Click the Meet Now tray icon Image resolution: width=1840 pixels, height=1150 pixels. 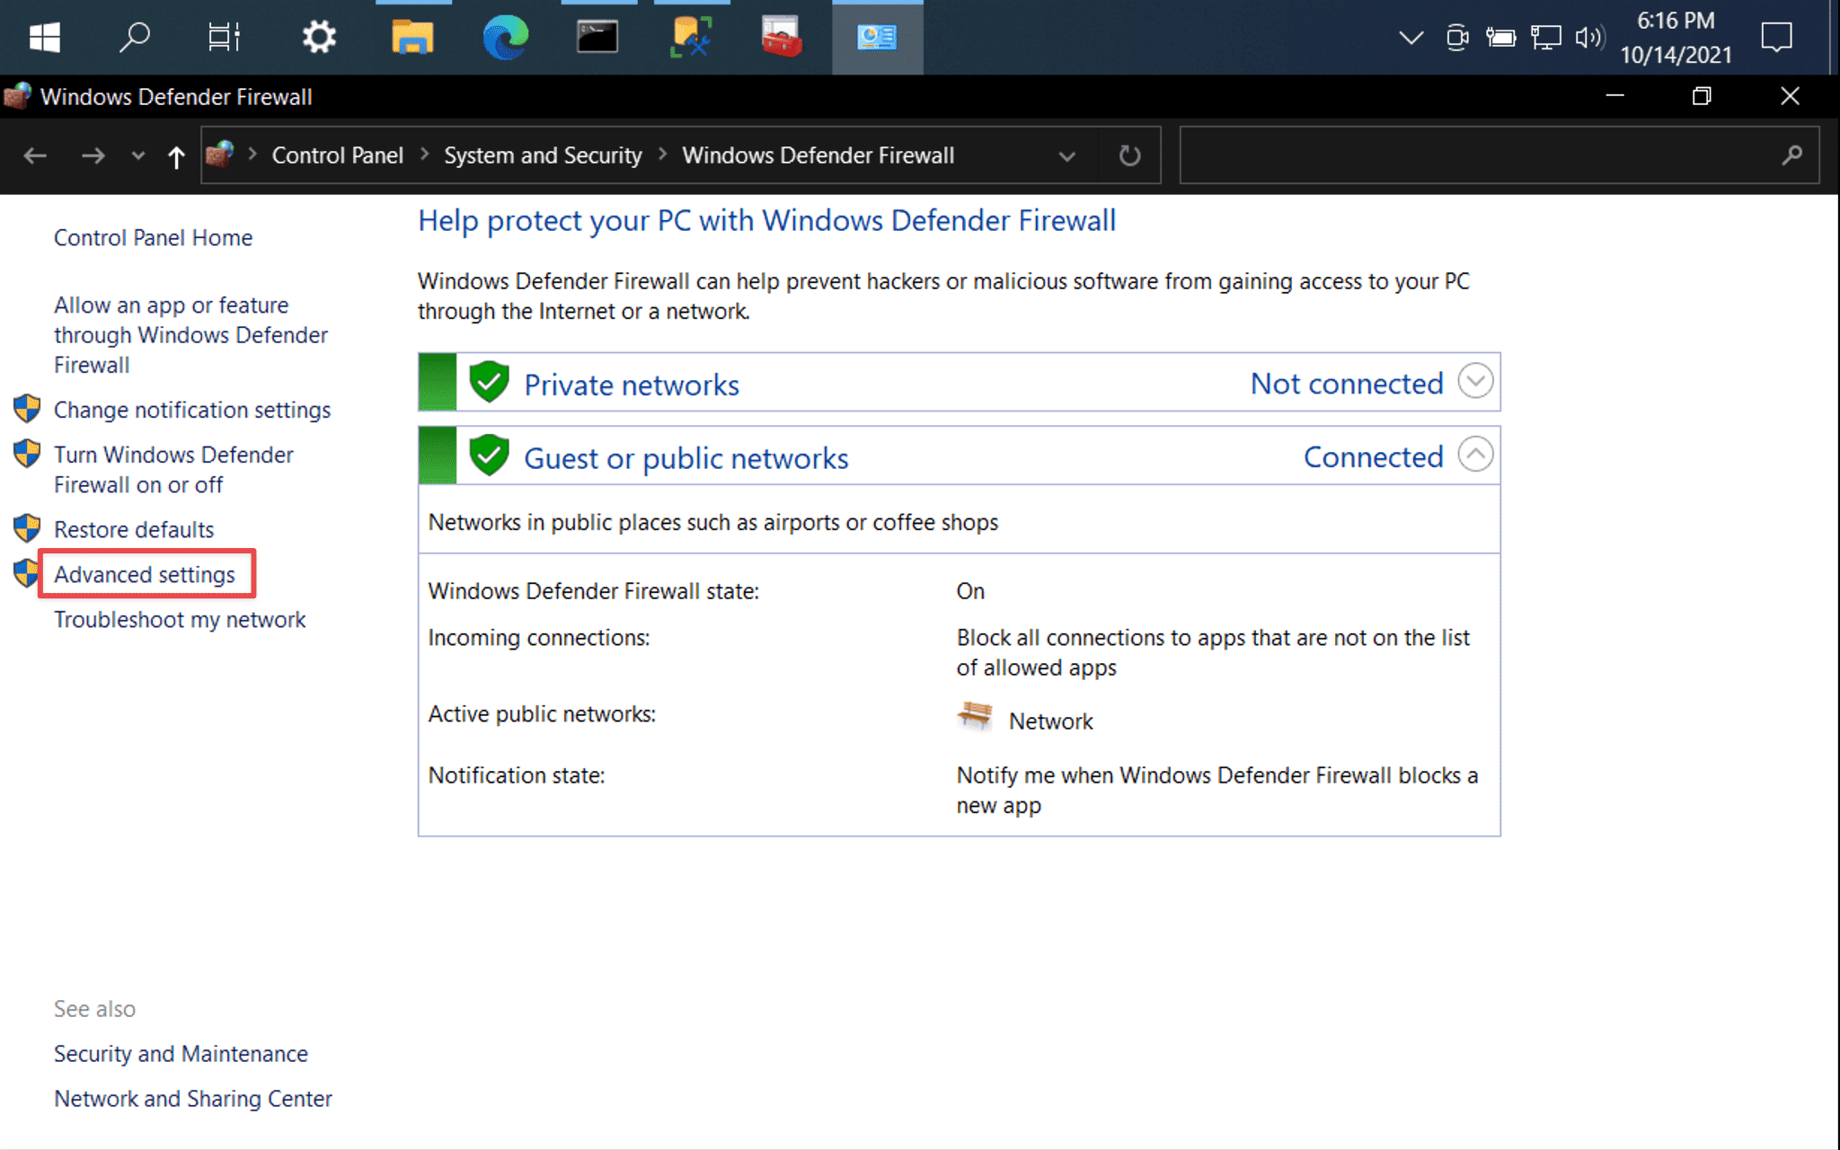[x=1457, y=37]
